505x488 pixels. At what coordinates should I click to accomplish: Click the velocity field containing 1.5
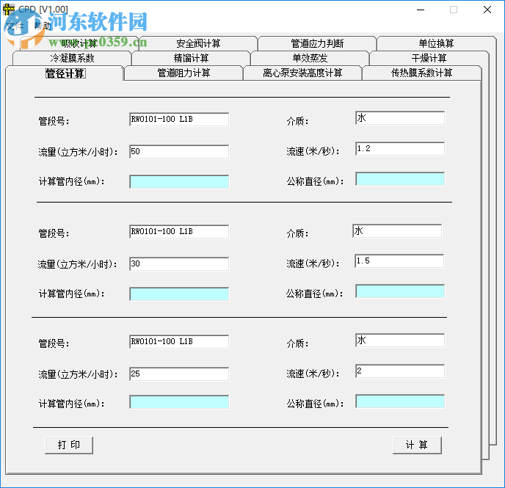(x=399, y=261)
